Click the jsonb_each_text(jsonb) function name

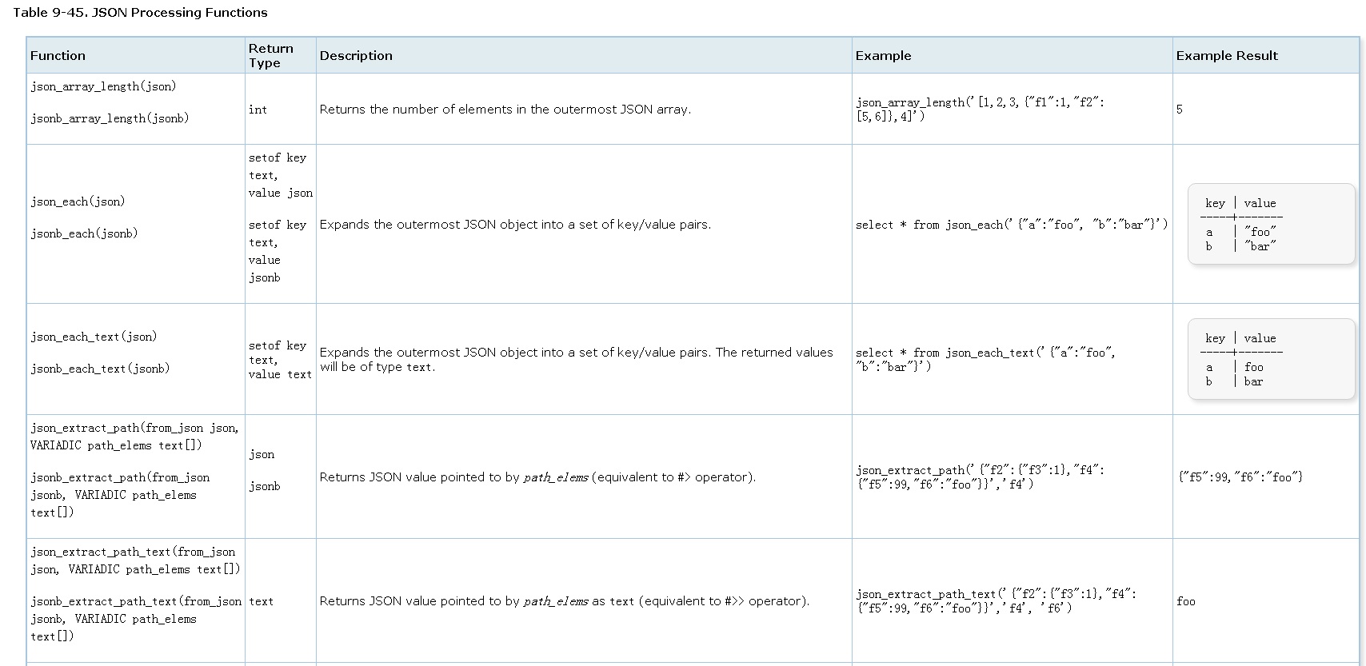(100, 369)
